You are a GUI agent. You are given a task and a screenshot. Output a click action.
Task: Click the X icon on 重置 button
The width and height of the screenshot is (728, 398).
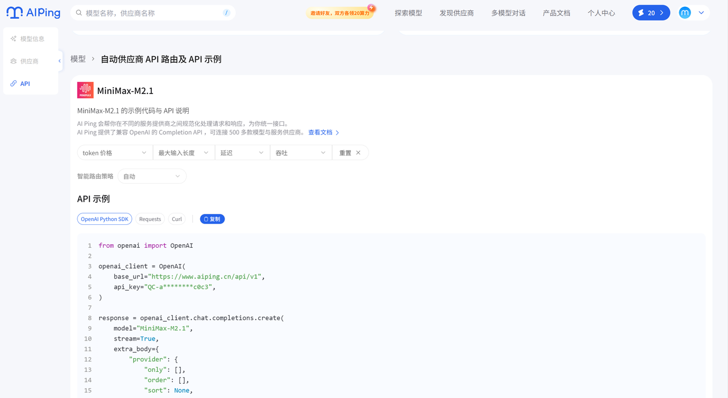click(x=358, y=153)
